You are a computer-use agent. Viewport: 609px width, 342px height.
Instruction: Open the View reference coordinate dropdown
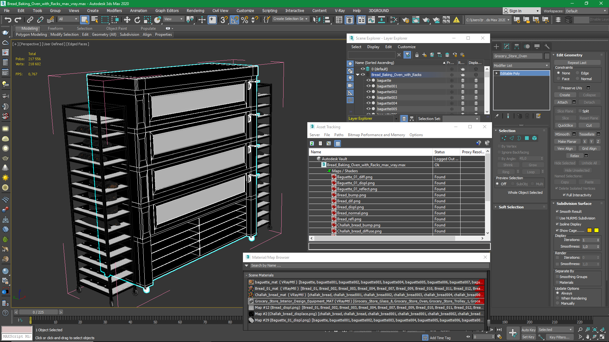coord(173,19)
